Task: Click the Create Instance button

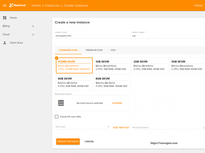Action: (68, 142)
